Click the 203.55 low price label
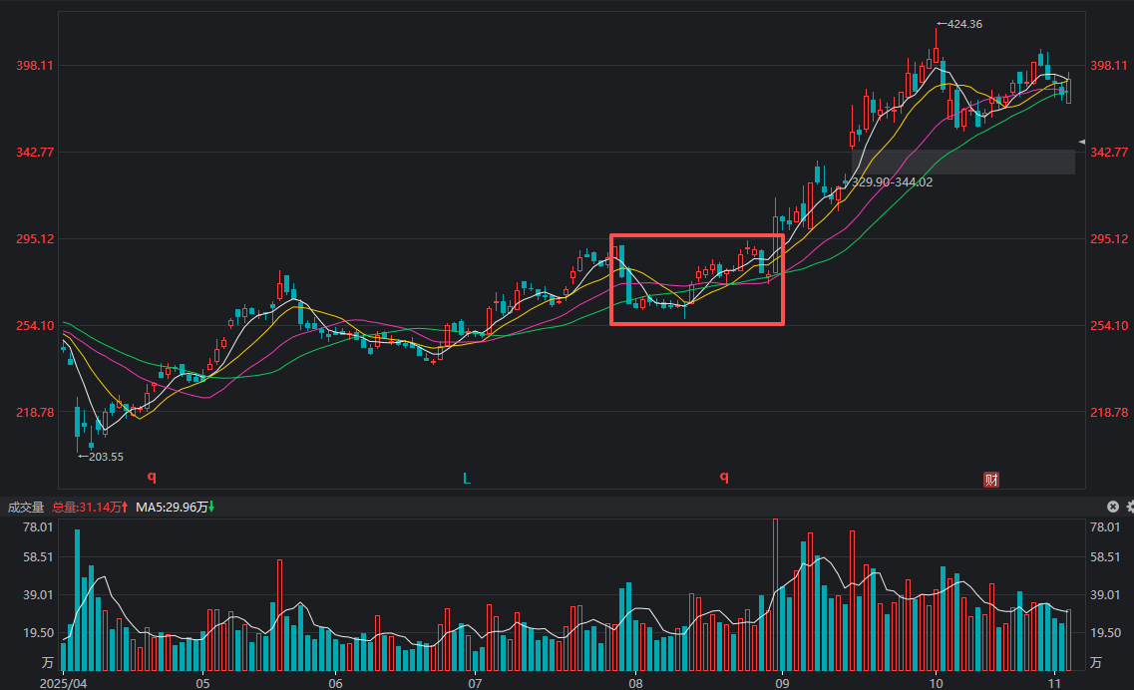1134x690 pixels. click(x=102, y=457)
